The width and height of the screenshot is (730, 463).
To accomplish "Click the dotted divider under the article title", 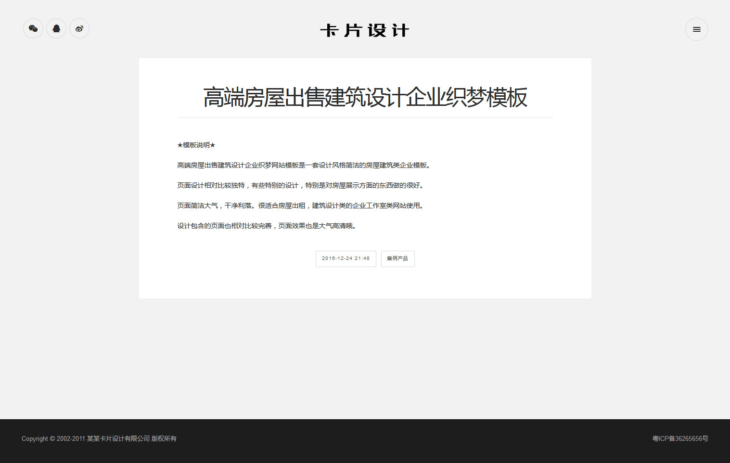I will (365, 117).
